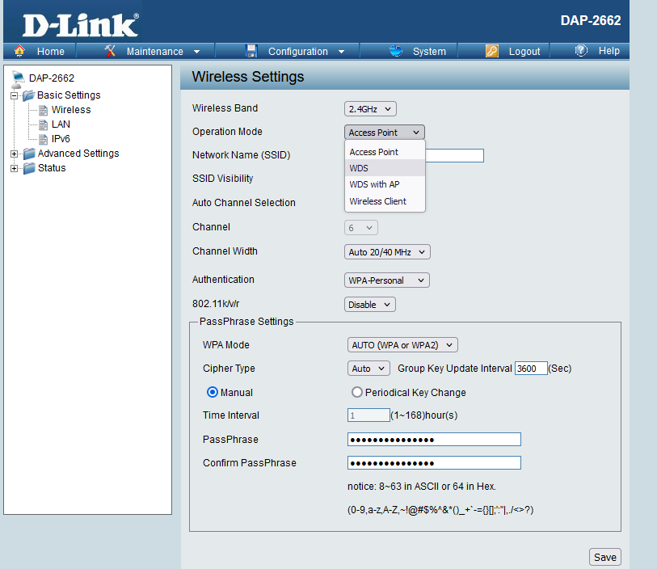This screenshot has width=657, height=569.
Task: Open the IPv6 settings tree item
Action: click(61, 139)
